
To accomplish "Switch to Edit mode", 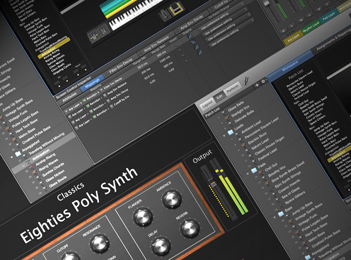I will [219, 97].
